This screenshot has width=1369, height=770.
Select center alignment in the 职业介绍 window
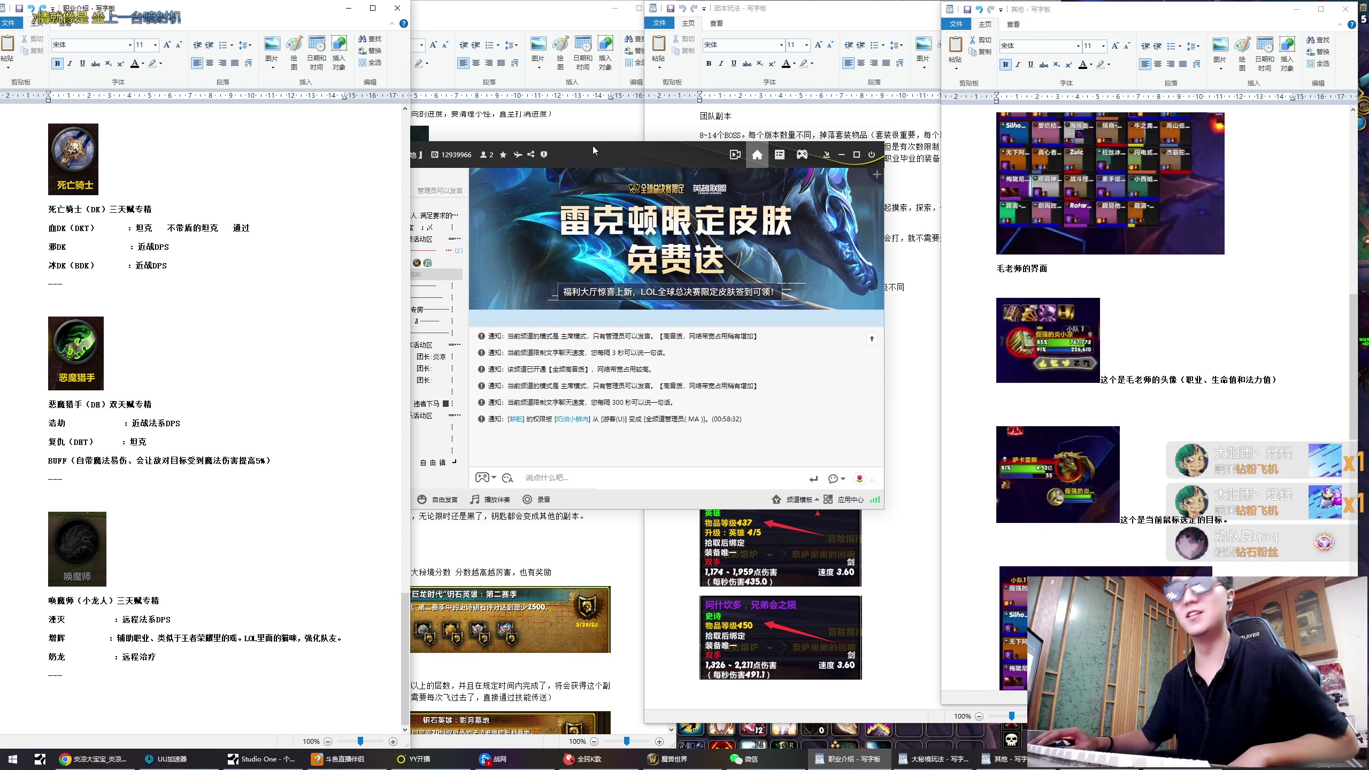click(x=210, y=63)
